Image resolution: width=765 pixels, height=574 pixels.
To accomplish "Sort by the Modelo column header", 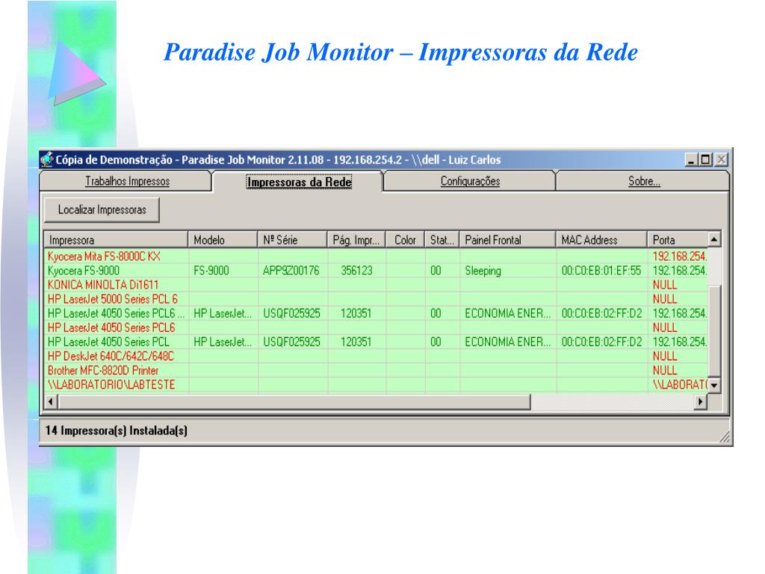I will pos(223,240).
